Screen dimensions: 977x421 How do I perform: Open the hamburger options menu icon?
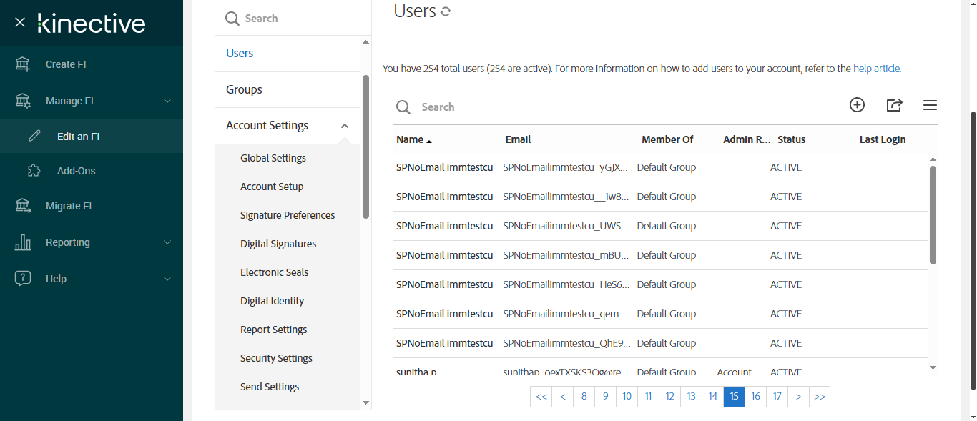tap(930, 105)
